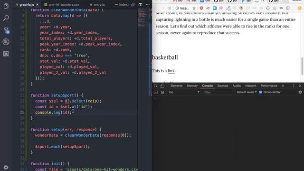304x171 pixels.
Task: Clear the console output
Action: coord(162,92)
